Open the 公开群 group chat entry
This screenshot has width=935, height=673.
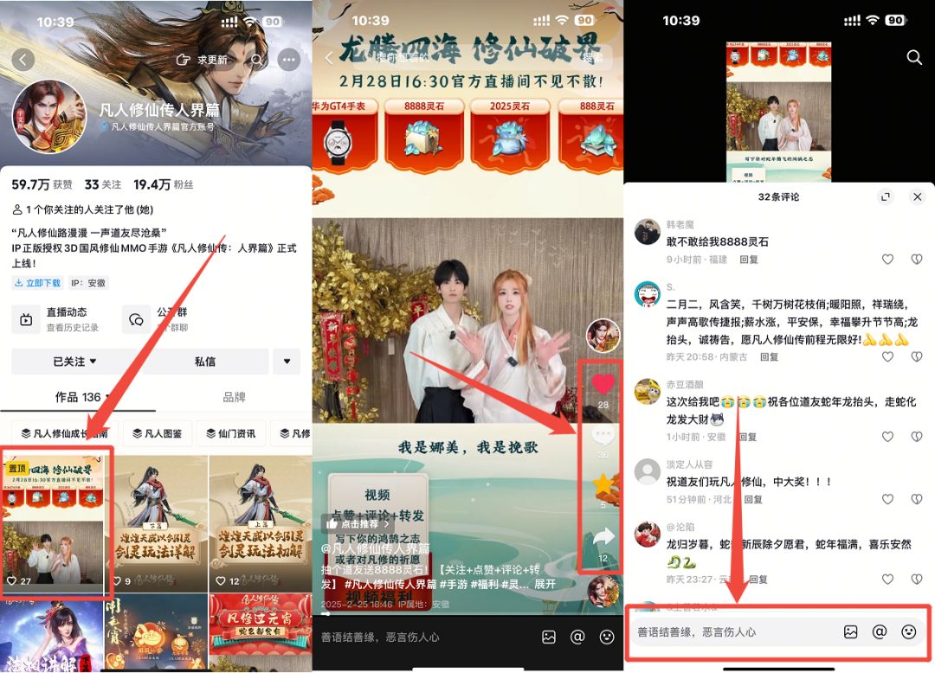pyautogui.click(x=156, y=319)
